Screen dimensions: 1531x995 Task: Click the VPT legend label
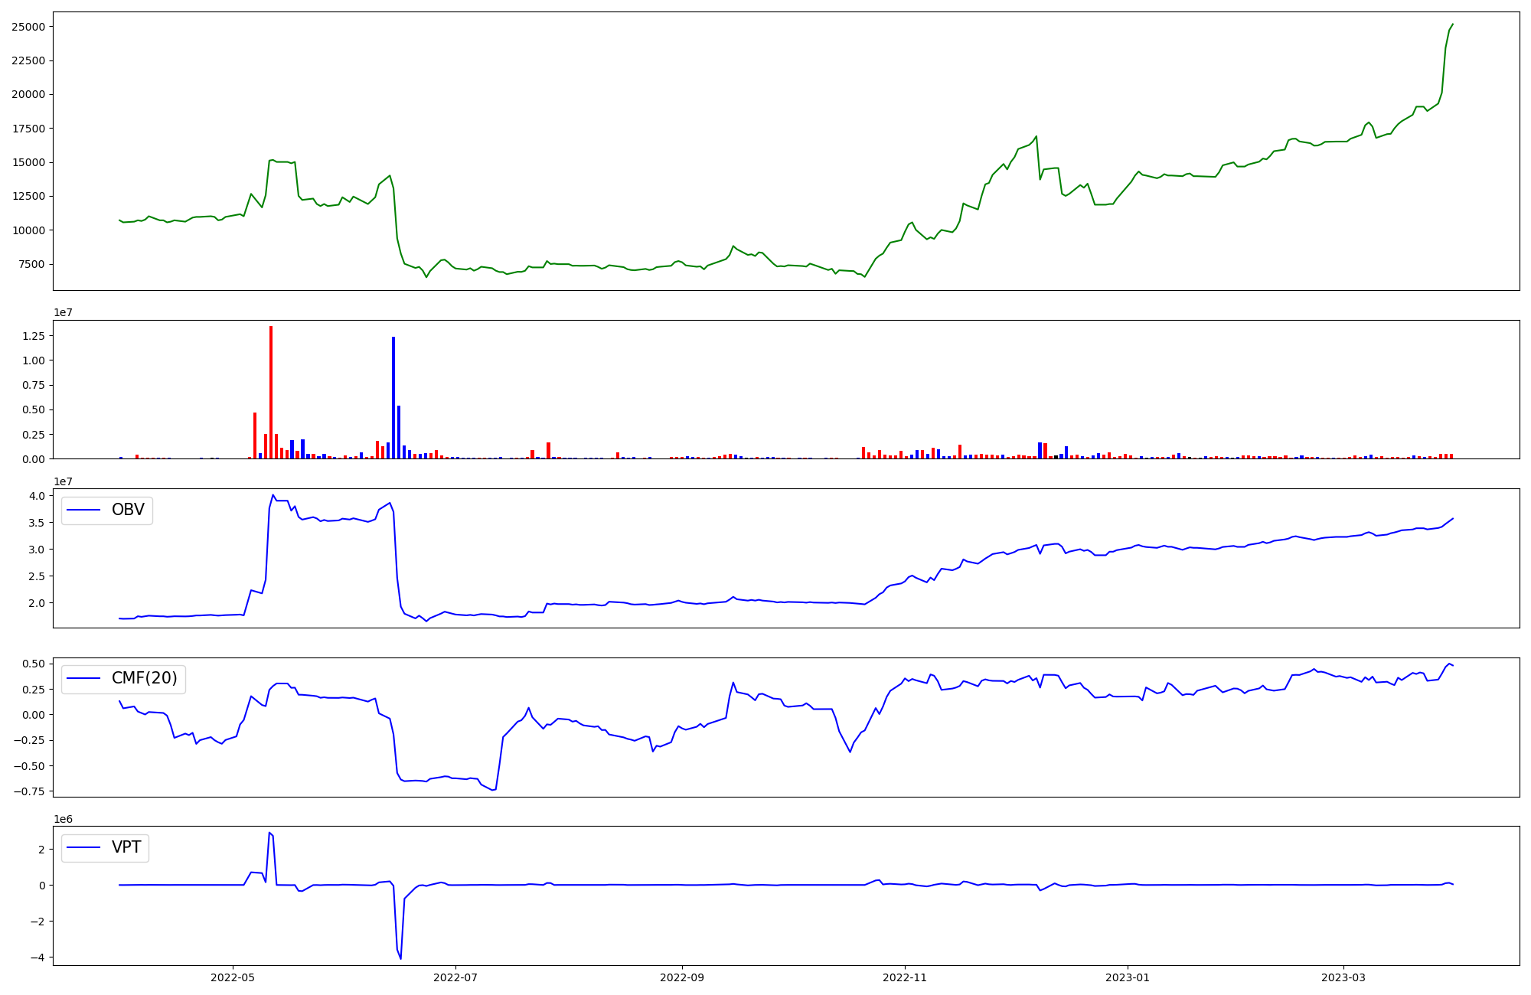tap(126, 847)
